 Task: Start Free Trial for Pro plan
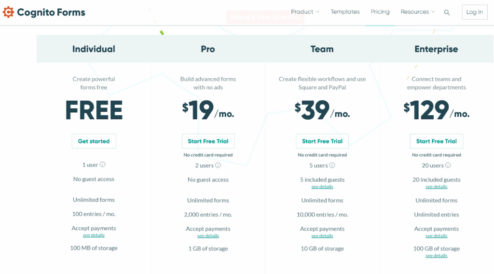[208, 141]
